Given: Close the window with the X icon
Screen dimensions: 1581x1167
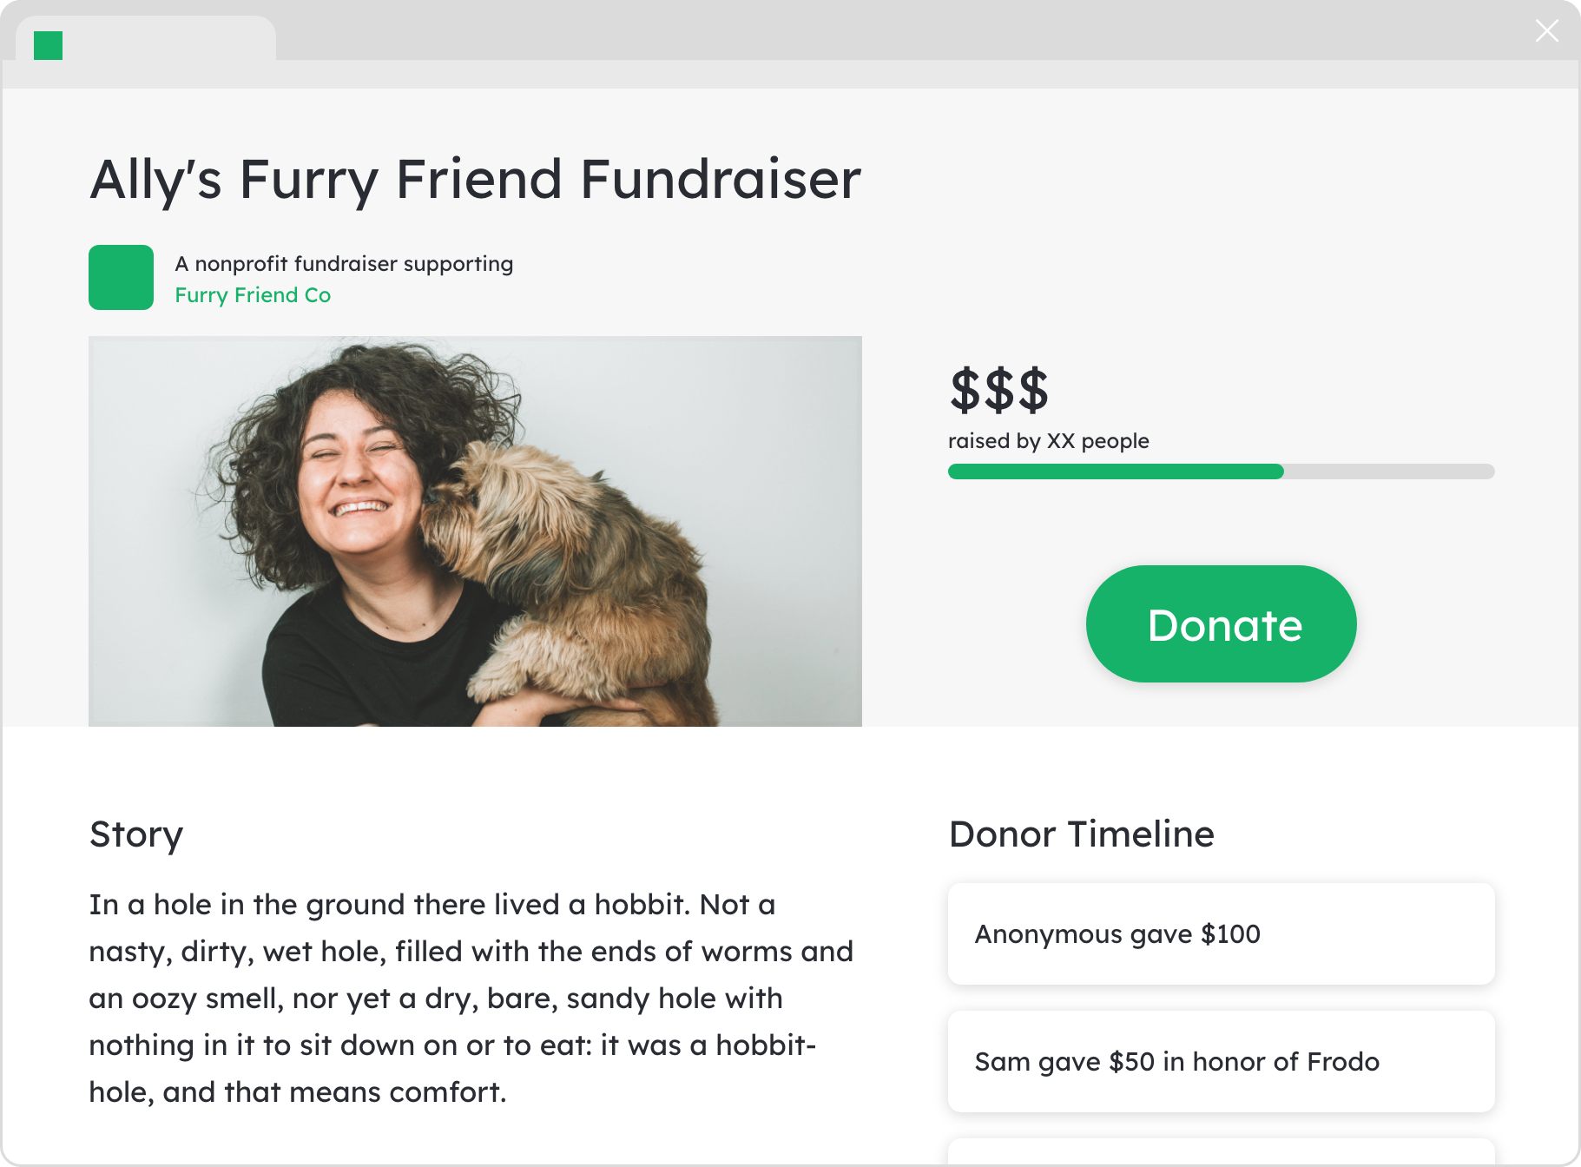Looking at the screenshot, I should 1546,31.
